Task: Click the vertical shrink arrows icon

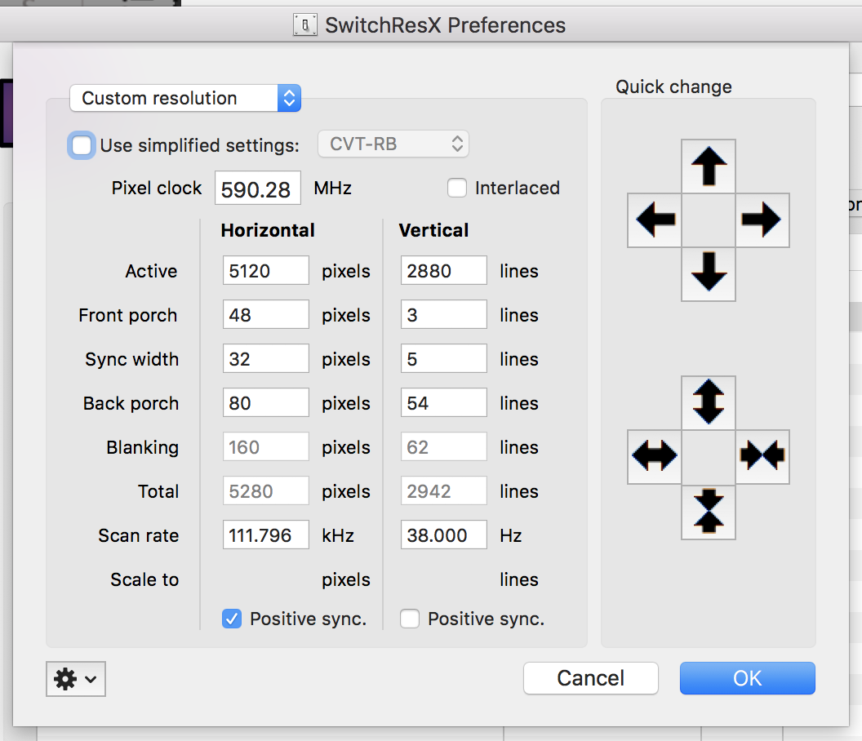Action: point(709,512)
